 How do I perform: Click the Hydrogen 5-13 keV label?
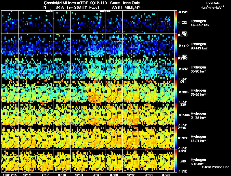tap(198, 162)
